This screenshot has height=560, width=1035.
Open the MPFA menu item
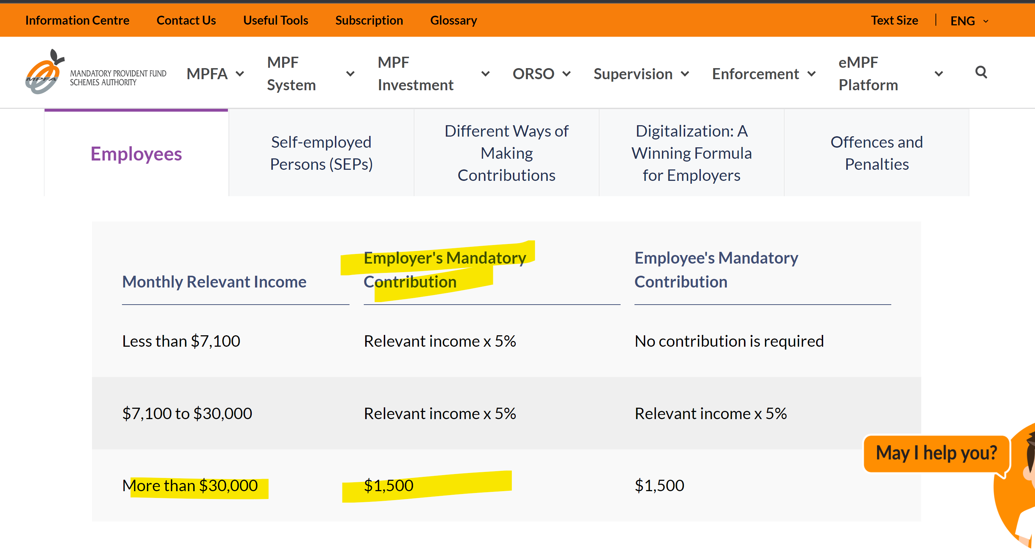pyautogui.click(x=207, y=74)
